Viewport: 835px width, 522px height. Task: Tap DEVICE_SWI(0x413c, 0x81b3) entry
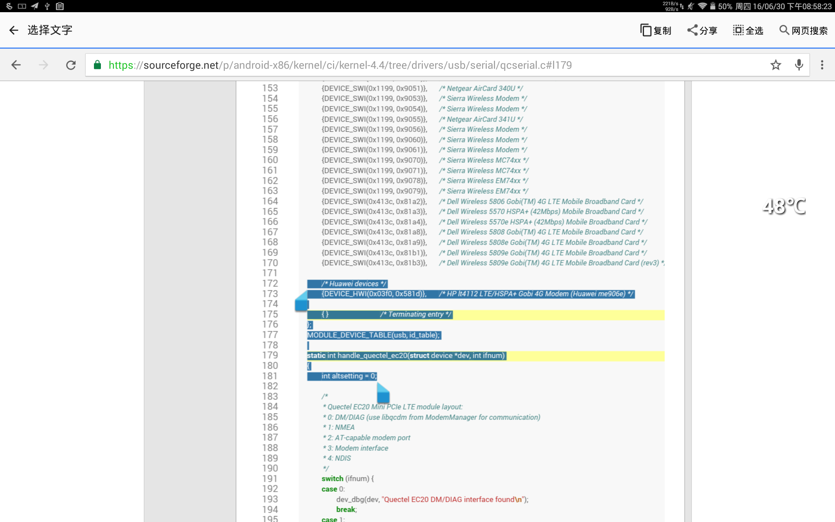374,263
